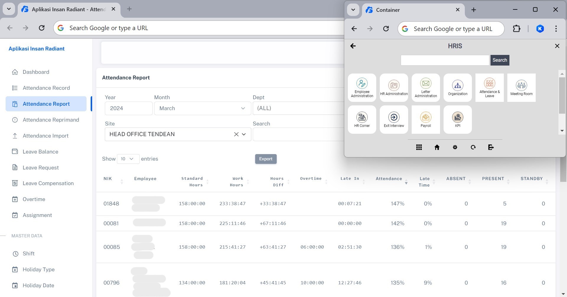This screenshot has width=567, height=297.
Task: Open the Site dropdown chevron
Action: coord(244,134)
